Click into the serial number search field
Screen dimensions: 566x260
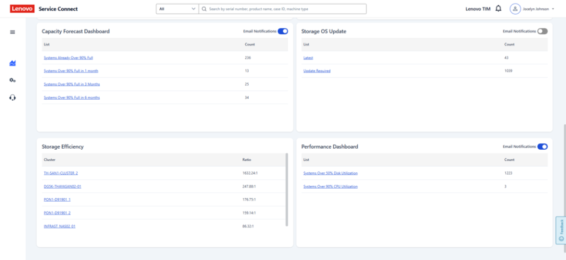pos(286,9)
